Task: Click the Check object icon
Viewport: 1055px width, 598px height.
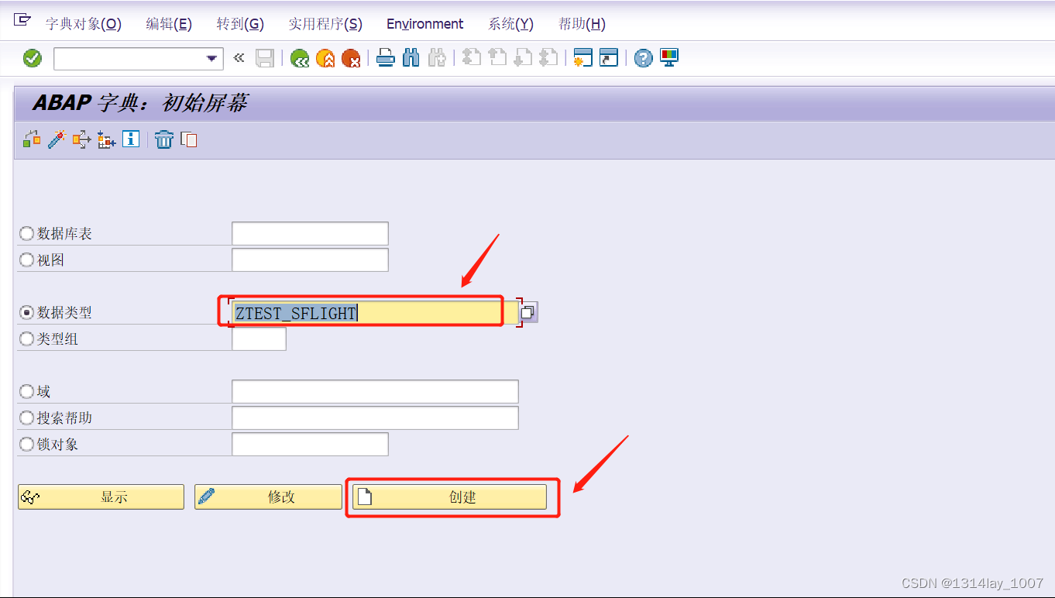Action: point(31,139)
